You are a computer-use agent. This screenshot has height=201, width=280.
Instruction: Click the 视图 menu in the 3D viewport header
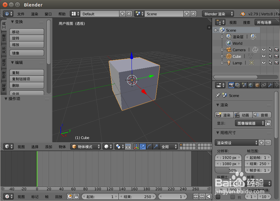(x=21, y=147)
